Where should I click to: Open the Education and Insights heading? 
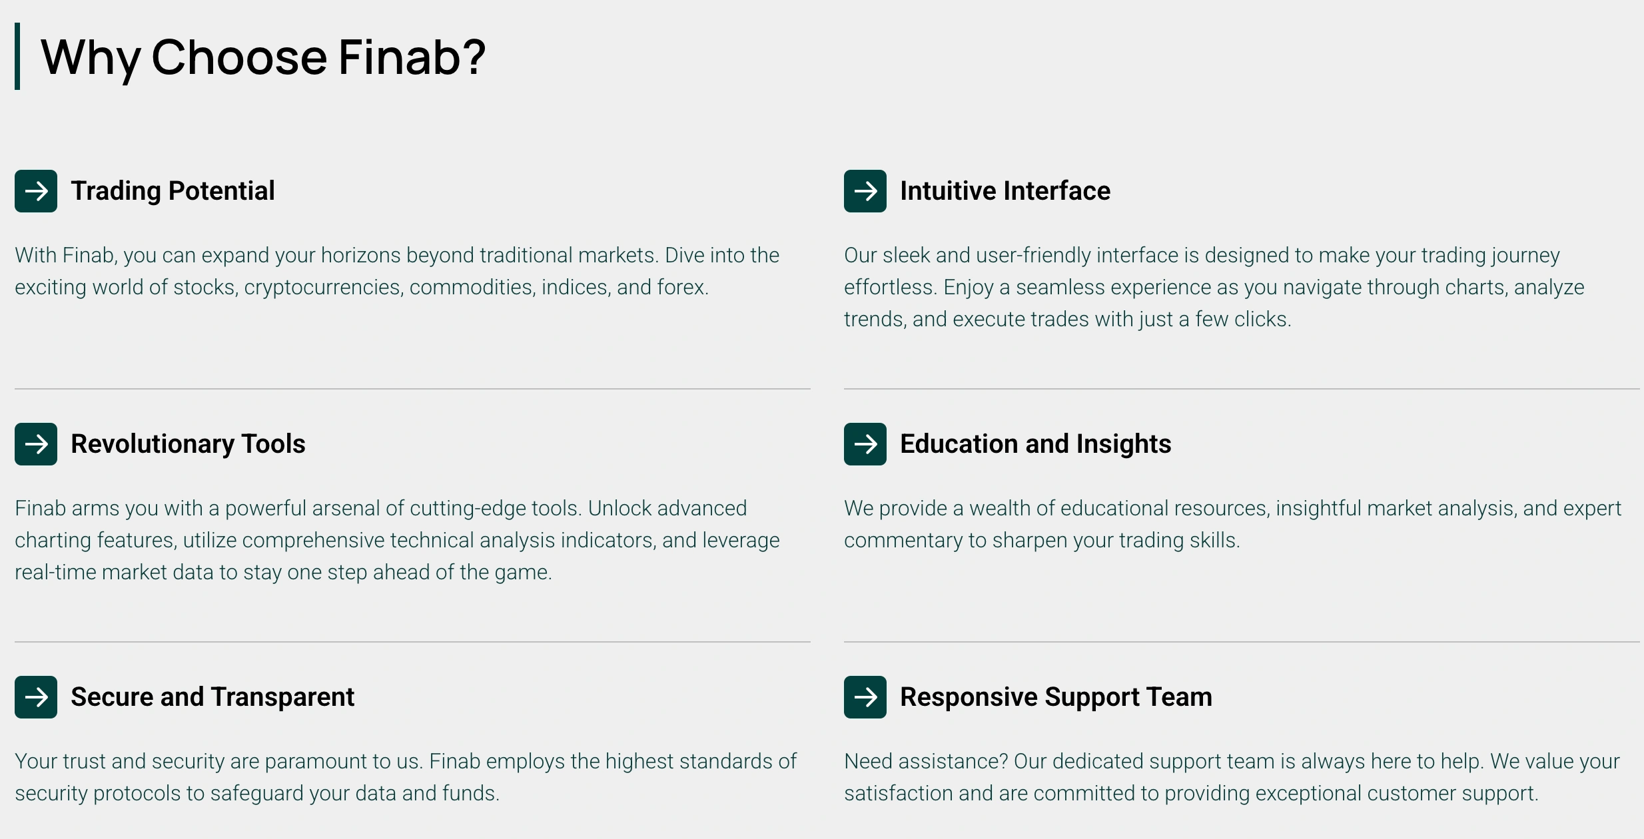click(x=1035, y=444)
